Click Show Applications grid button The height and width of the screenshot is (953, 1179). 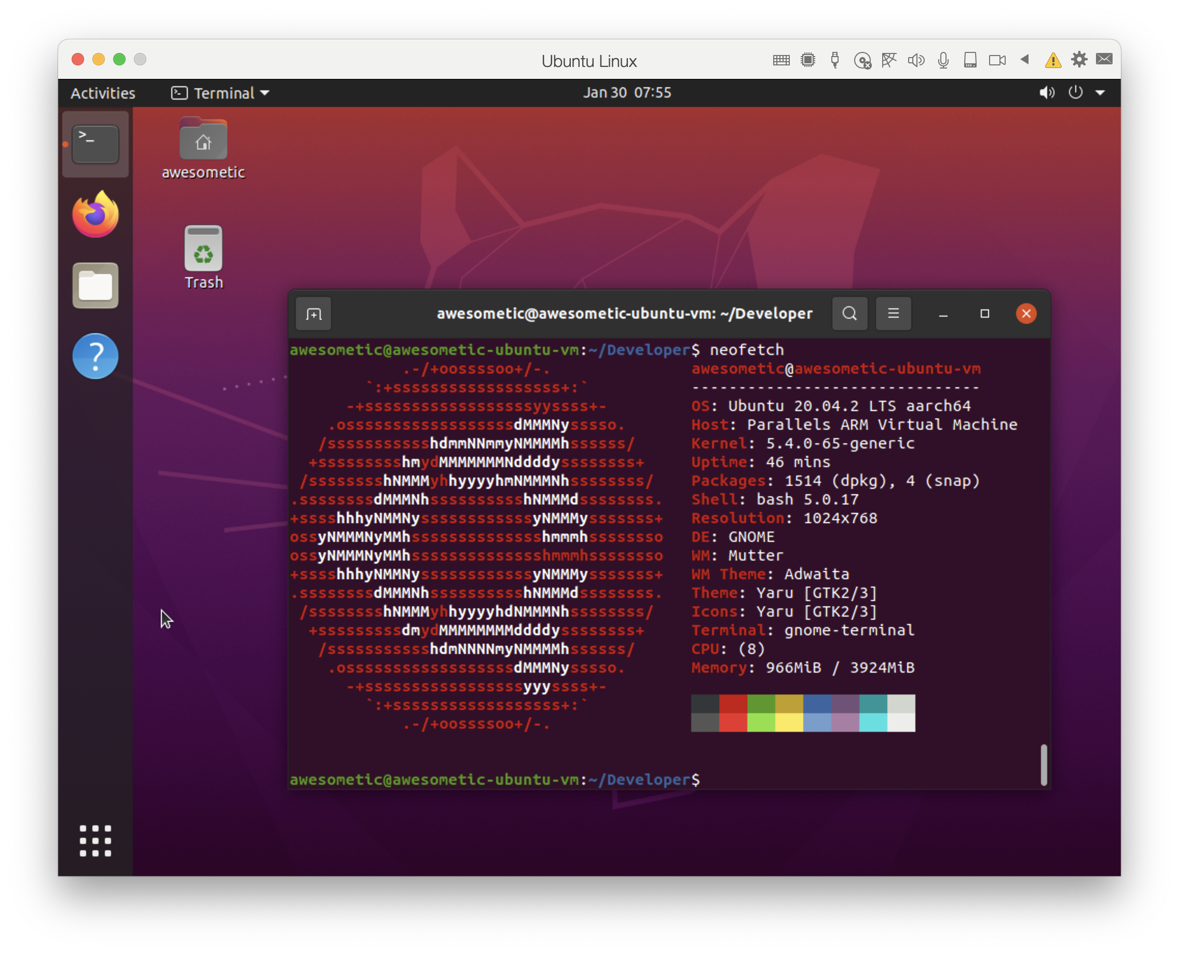95,840
